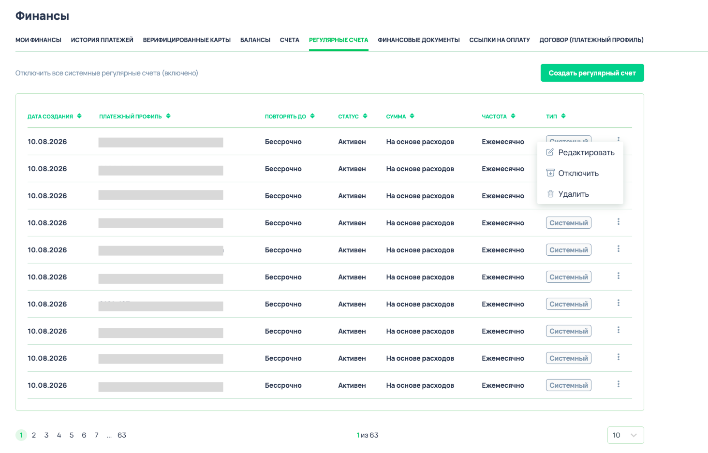708x453 pixels.
Task: Click Отключить все системные регулярные счета link
Action: click(x=107, y=73)
